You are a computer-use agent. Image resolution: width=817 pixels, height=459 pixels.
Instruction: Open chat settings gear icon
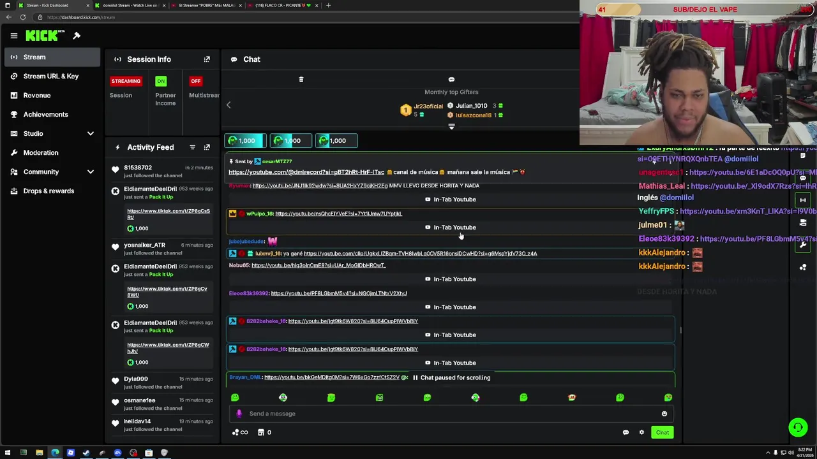click(641, 432)
